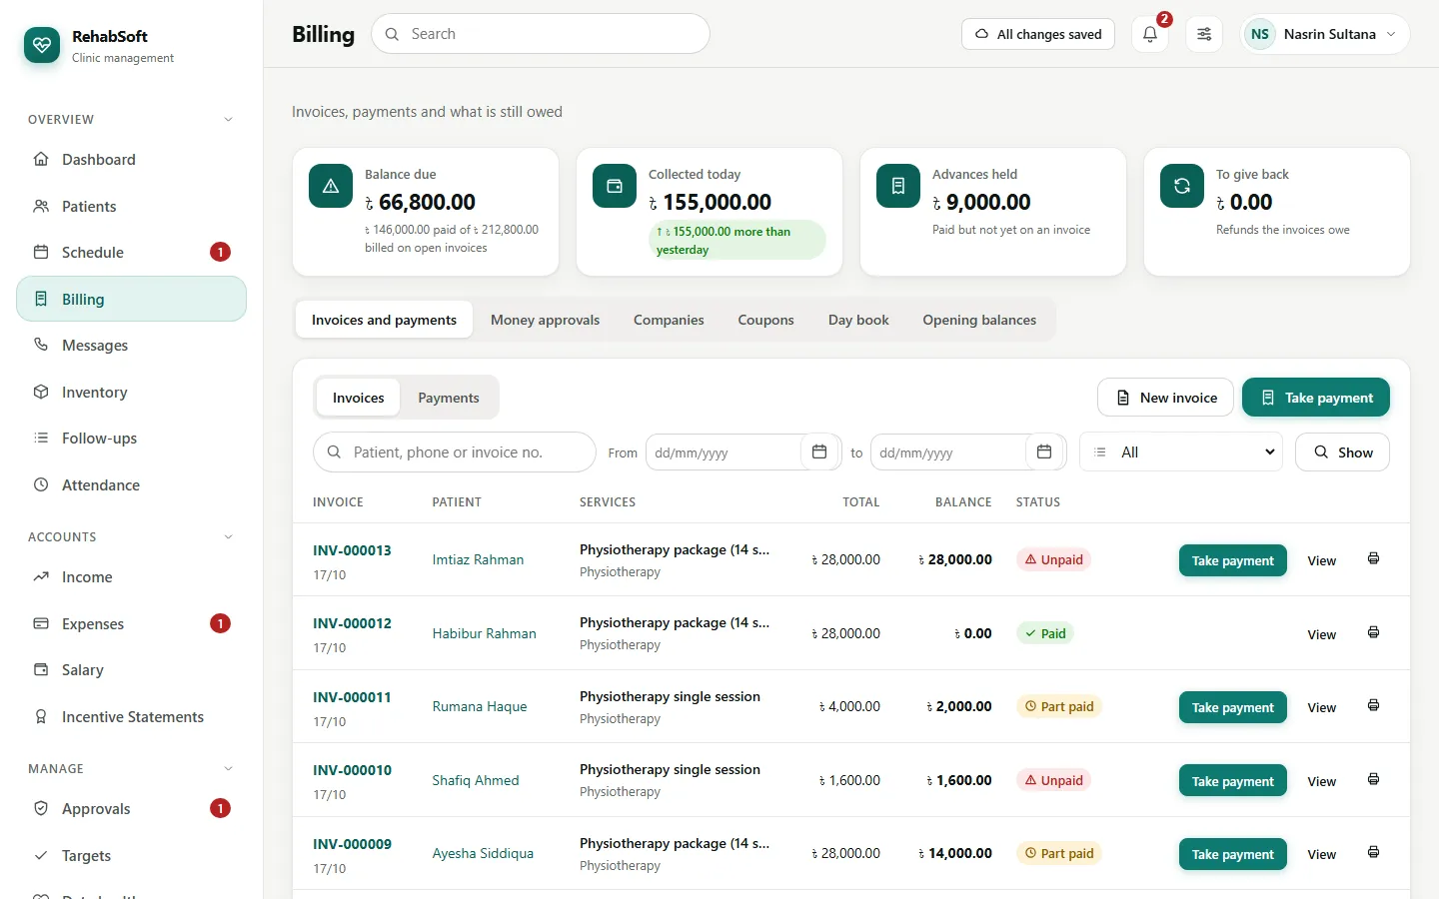
Task: View invoice INV-000012
Action: point(1321,634)
